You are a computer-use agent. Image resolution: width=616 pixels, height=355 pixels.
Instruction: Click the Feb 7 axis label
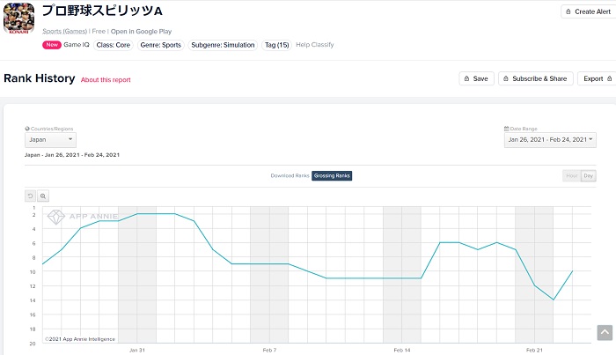[269, 350]
